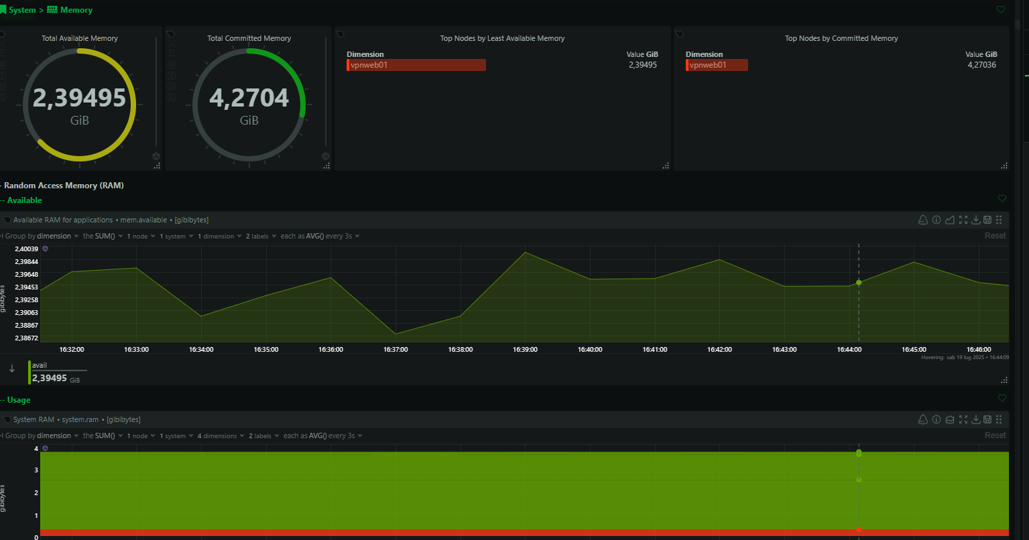Grab drag handle dots on Available RAM chart

(x=999, y=220)
